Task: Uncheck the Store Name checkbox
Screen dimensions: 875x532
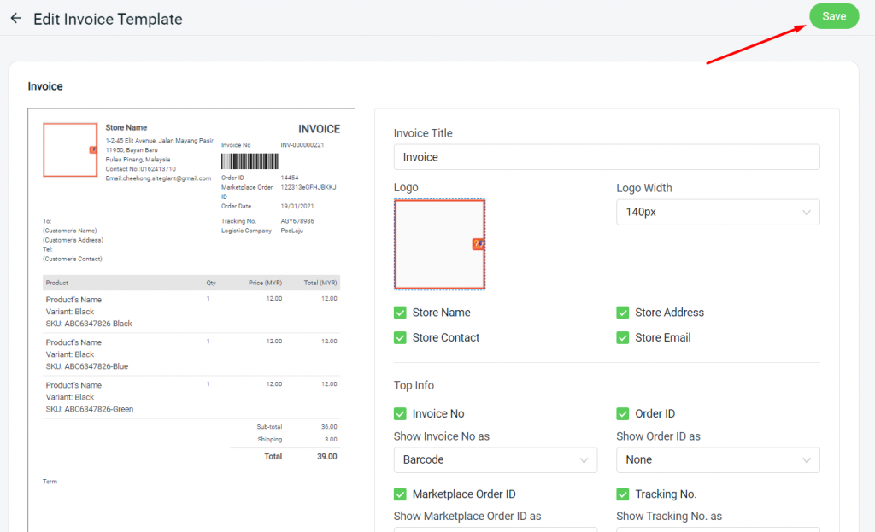Action: tap(400, 313)
